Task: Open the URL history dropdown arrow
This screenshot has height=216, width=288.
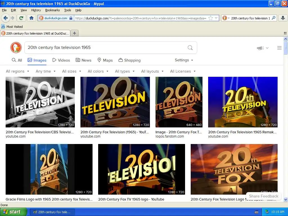Action: point(216,18)
